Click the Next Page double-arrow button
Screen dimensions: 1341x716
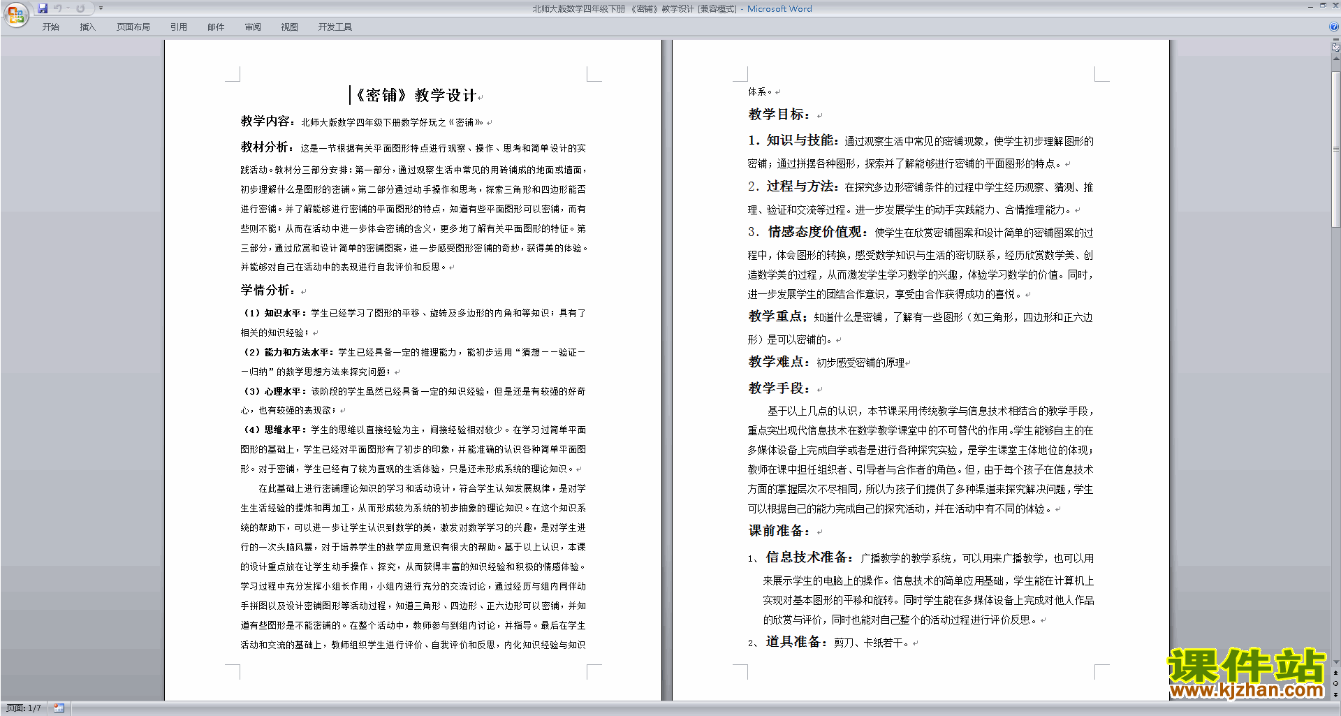[1335, 694]
